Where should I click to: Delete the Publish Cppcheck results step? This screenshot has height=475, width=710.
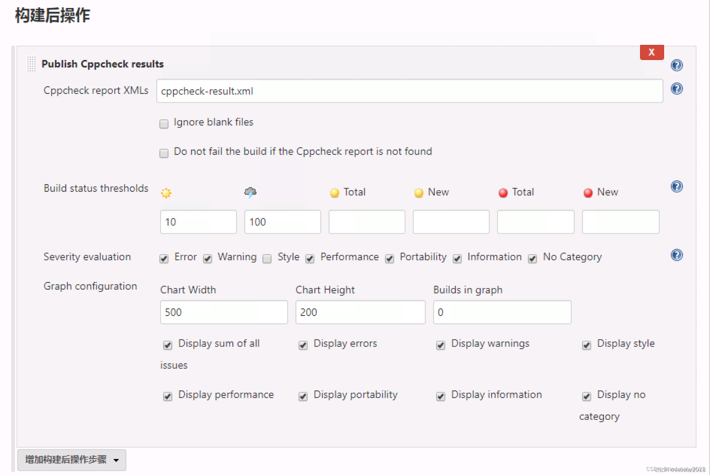point(652,52)
